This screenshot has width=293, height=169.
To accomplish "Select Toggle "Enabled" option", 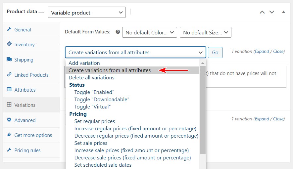I will [x=132, y=92].
